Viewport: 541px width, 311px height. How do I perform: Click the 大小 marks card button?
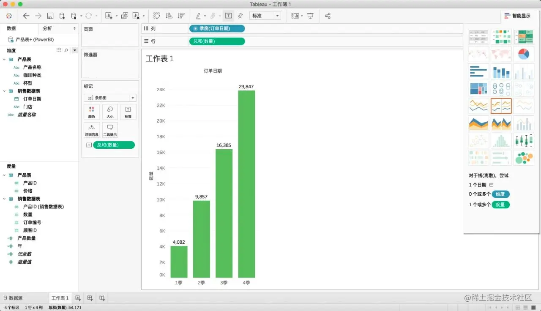110,112
